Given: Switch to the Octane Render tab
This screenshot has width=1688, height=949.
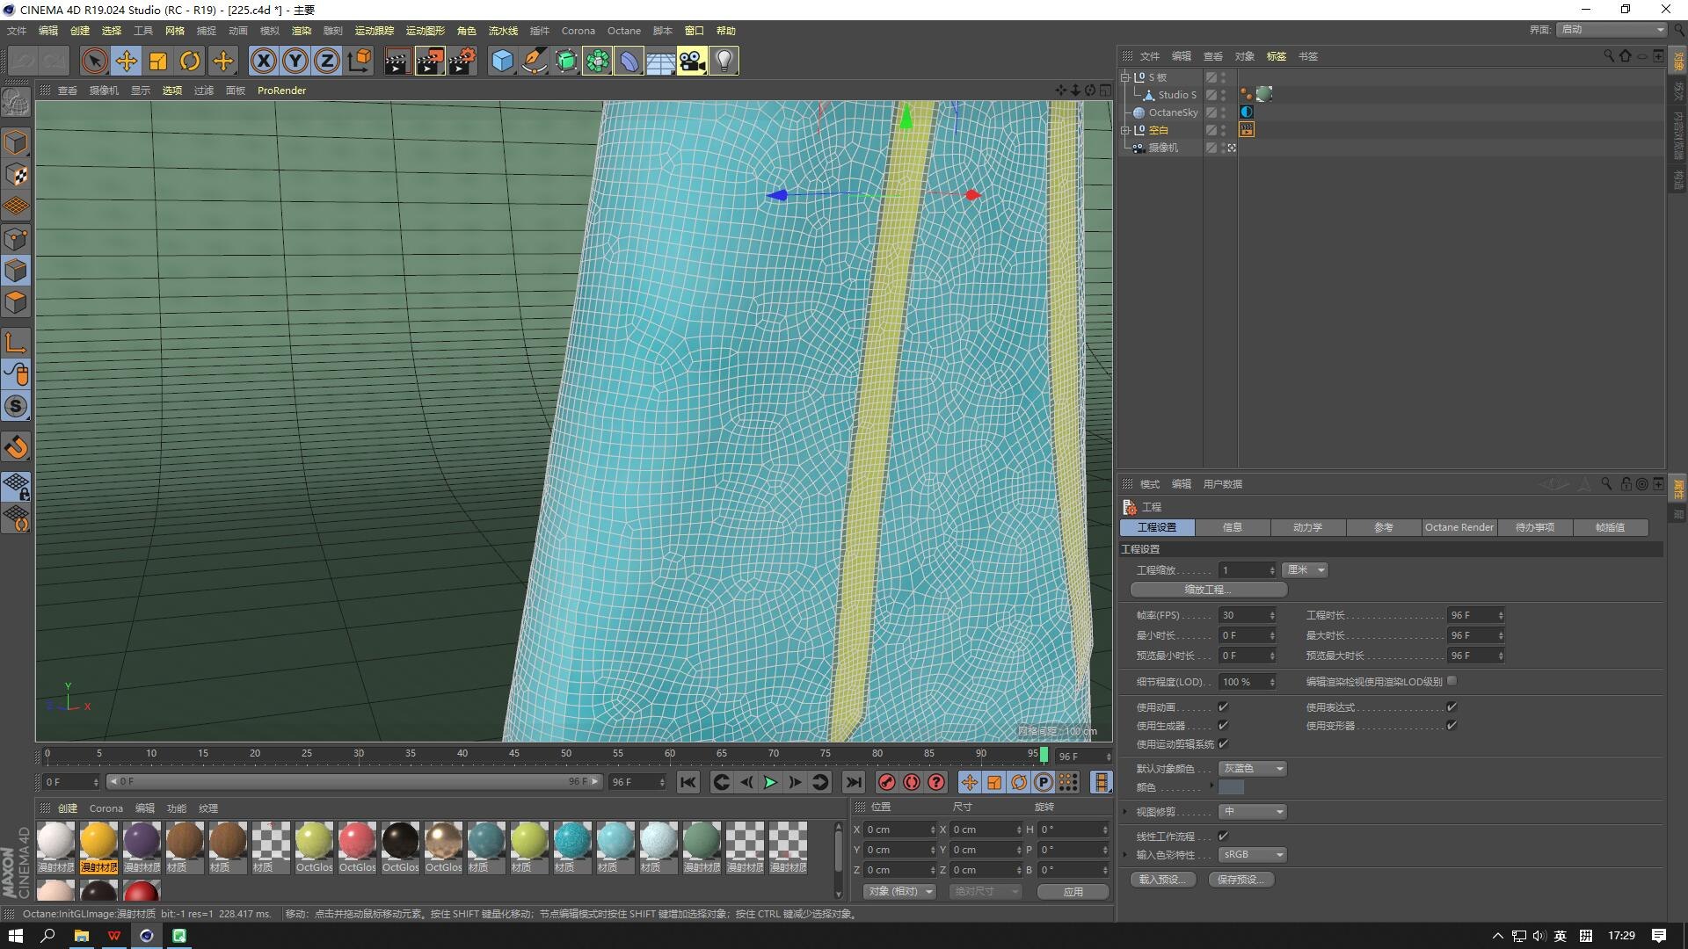Looking at the screenshot, I should click(1459, 527).
